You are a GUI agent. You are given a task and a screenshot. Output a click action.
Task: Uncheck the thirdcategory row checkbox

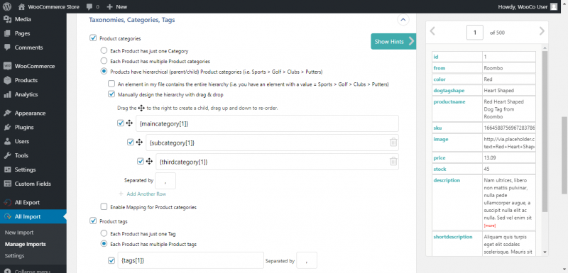click(140, 162)
